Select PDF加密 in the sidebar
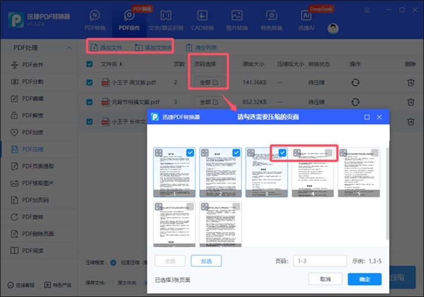The image size is (424, 297). (x=39, y=132)
